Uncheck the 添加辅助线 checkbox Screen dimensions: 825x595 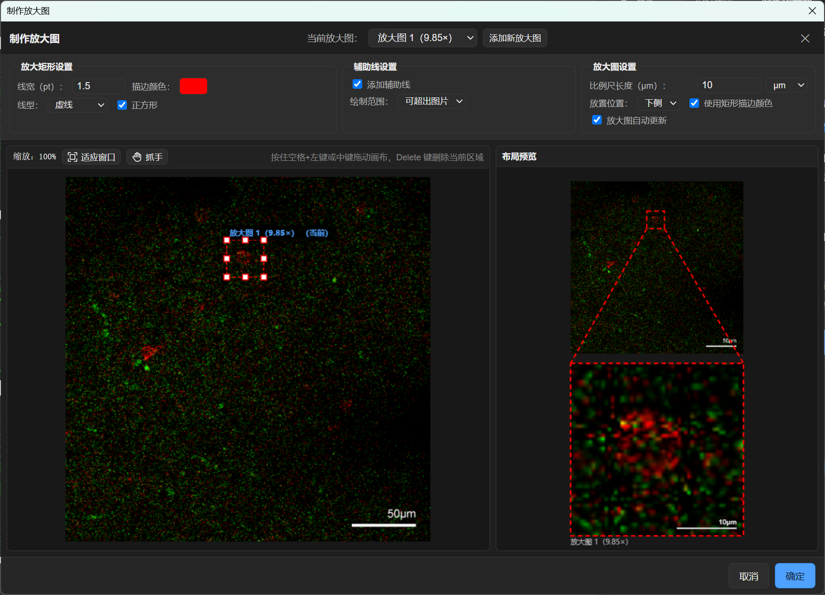tap(357, 84)
